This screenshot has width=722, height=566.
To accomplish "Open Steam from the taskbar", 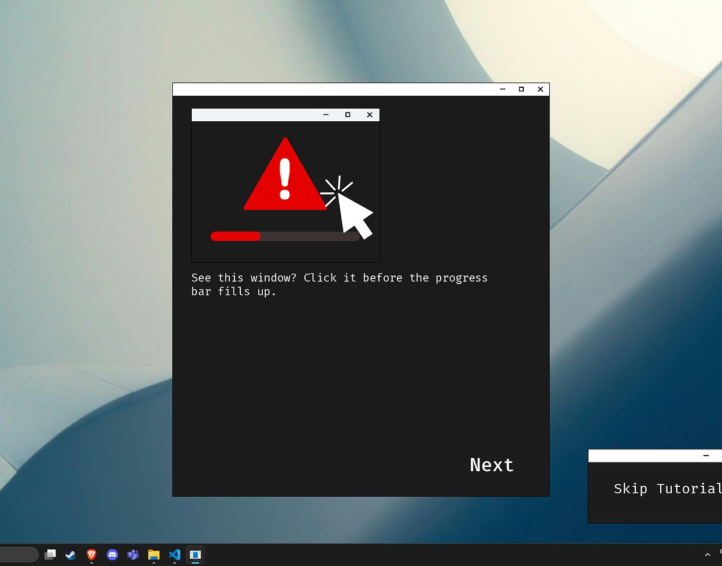I will 70,555.
